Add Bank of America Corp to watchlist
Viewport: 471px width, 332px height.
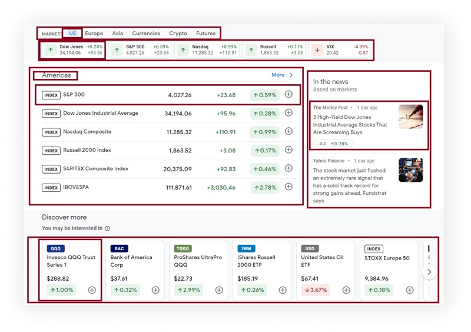point(155,290)
